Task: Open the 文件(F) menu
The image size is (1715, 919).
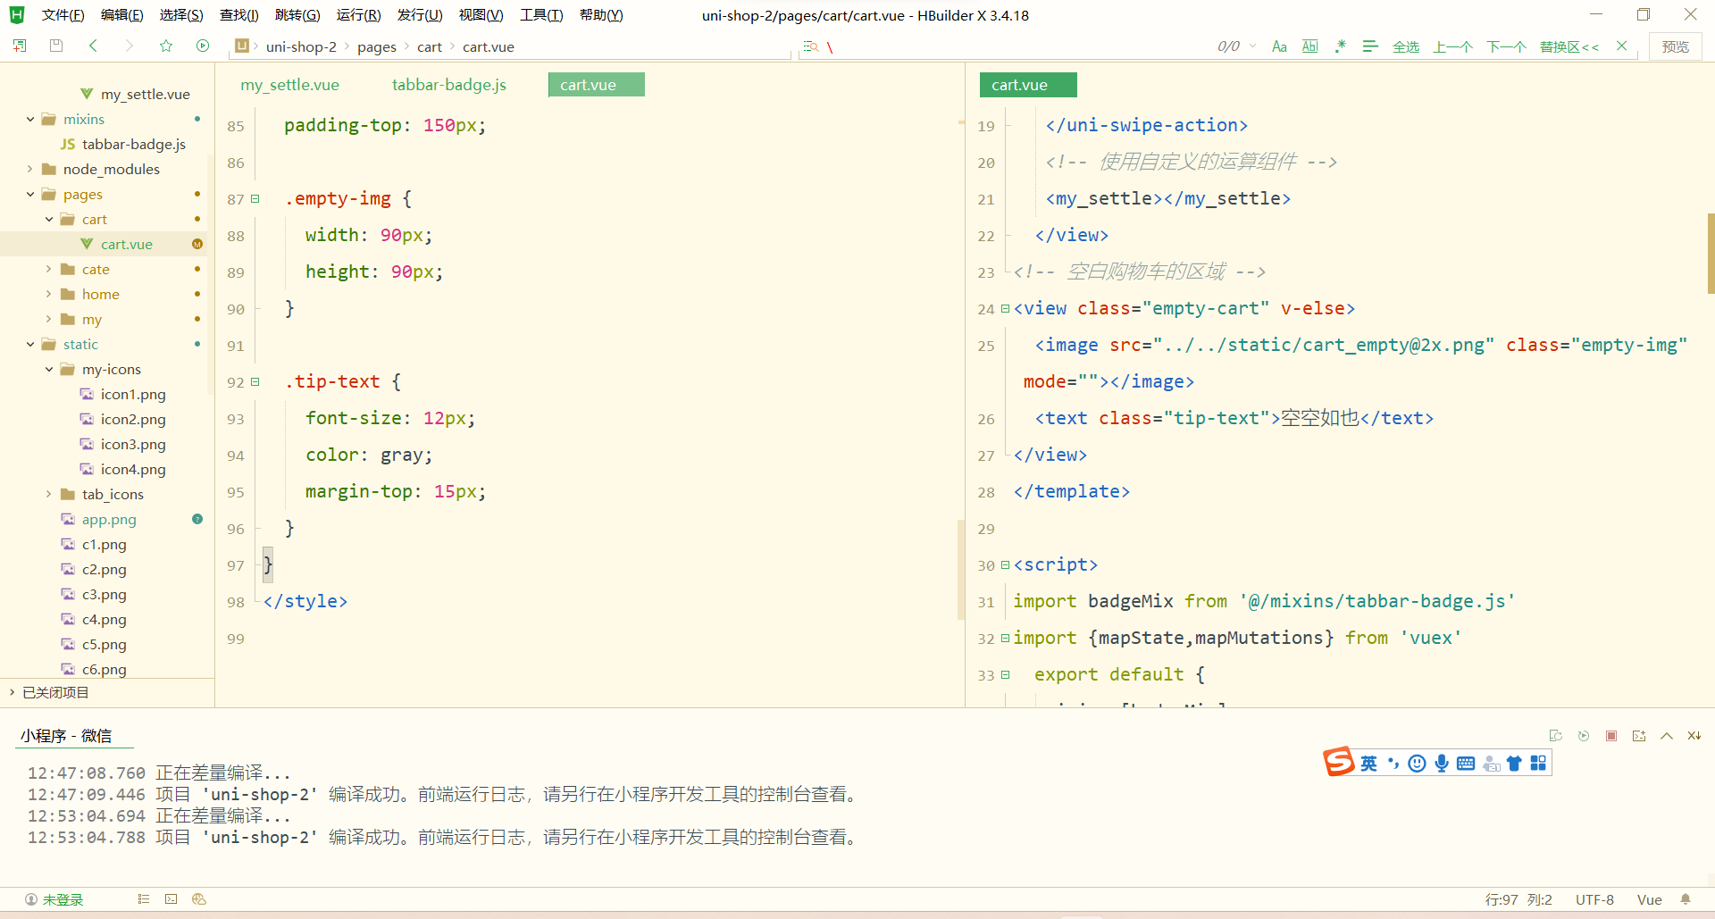Action: click(x=63, y=15)
